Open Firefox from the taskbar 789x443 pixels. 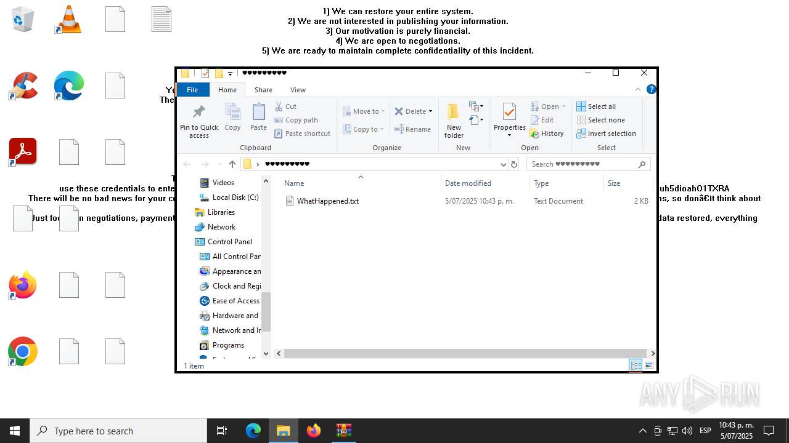point(314,431)
